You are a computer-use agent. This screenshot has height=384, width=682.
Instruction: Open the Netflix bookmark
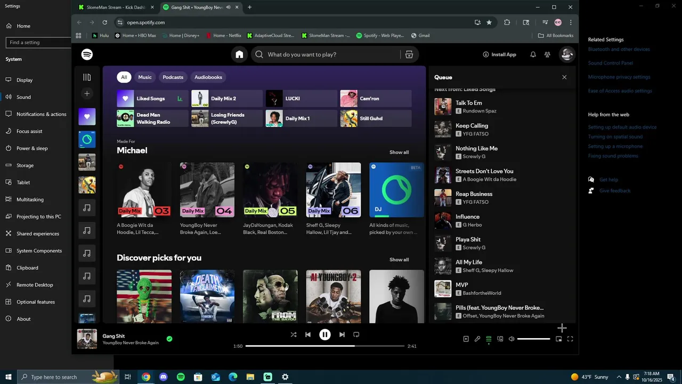point(223,36)
